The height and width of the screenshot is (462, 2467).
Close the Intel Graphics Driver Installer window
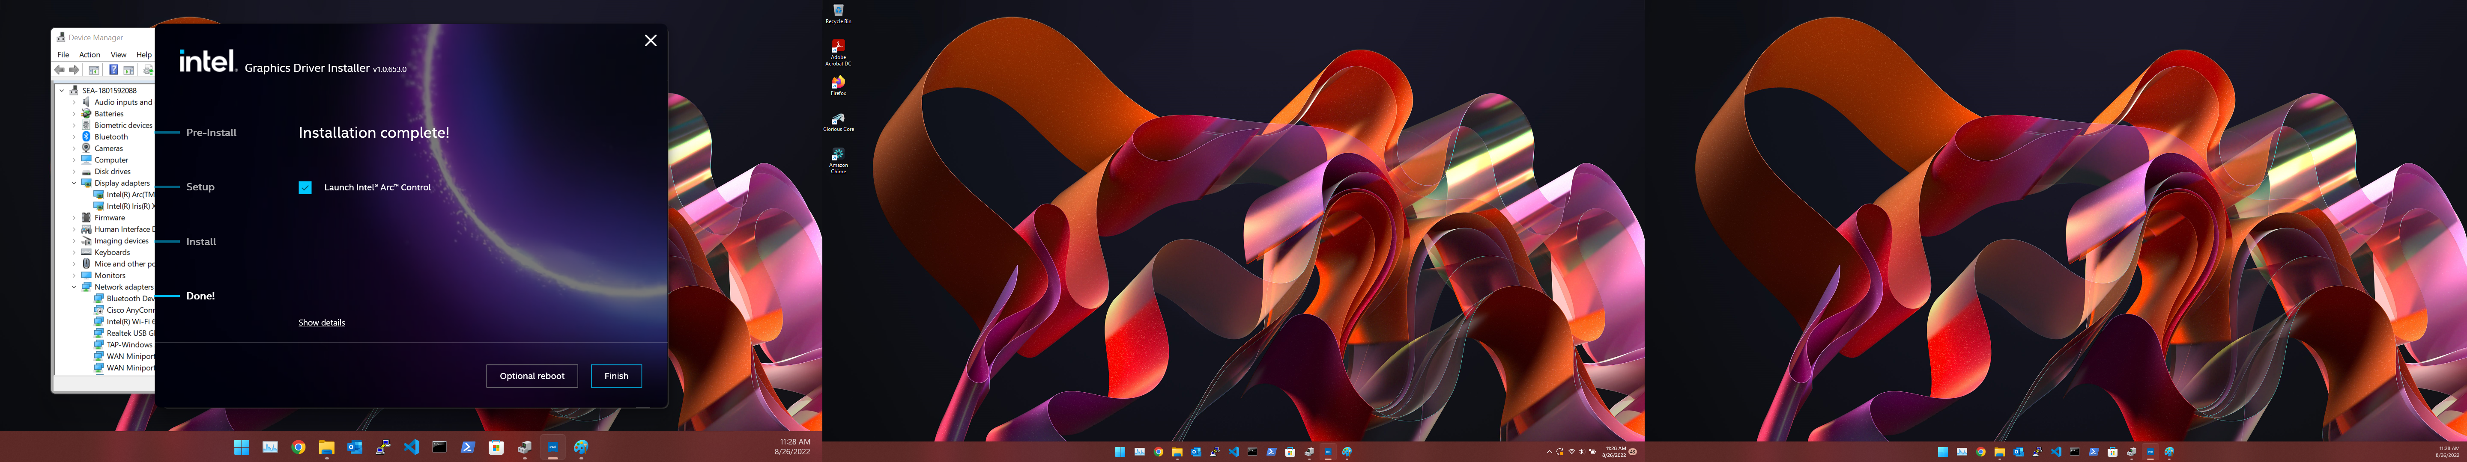650,40
